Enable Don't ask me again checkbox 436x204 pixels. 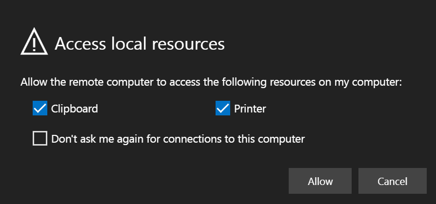[x=40, y=138]
